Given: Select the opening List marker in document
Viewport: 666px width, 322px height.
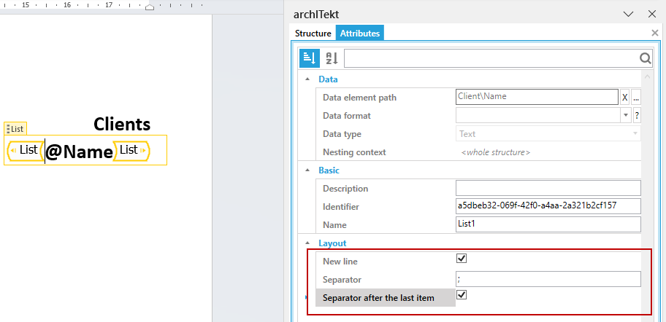Looking at the screenshot, I should 26,150.
